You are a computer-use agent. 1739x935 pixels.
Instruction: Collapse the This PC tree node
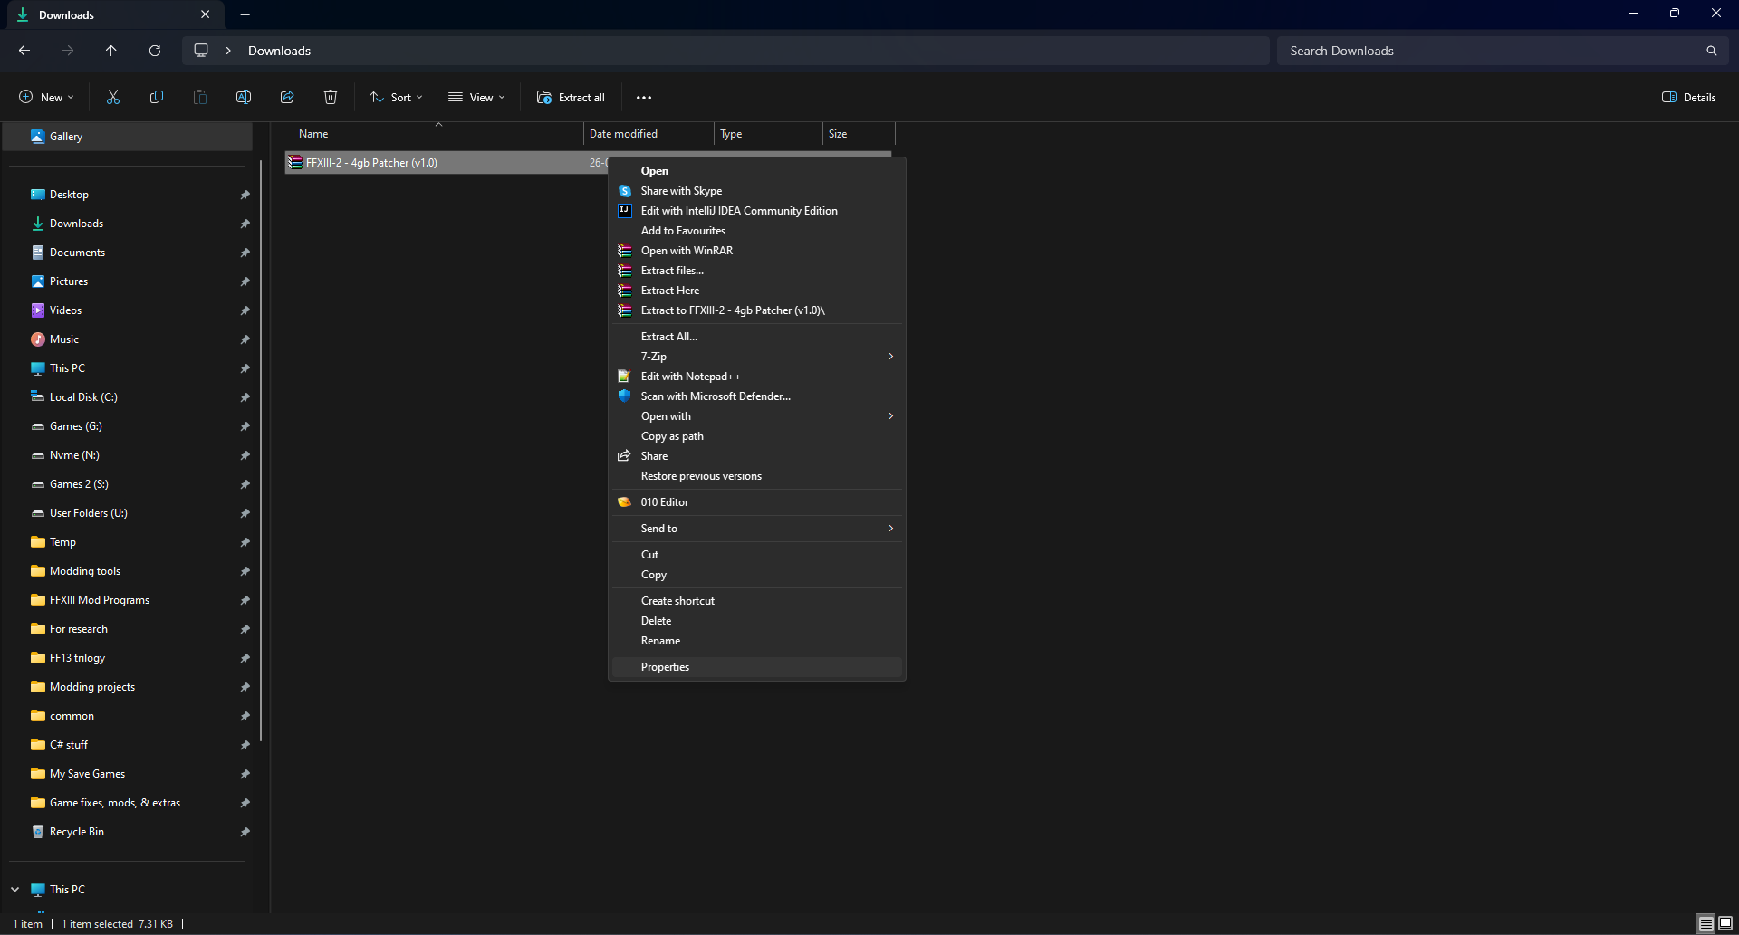[15, 890]
